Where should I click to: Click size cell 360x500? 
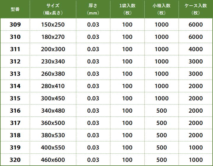tap(53, 123)
